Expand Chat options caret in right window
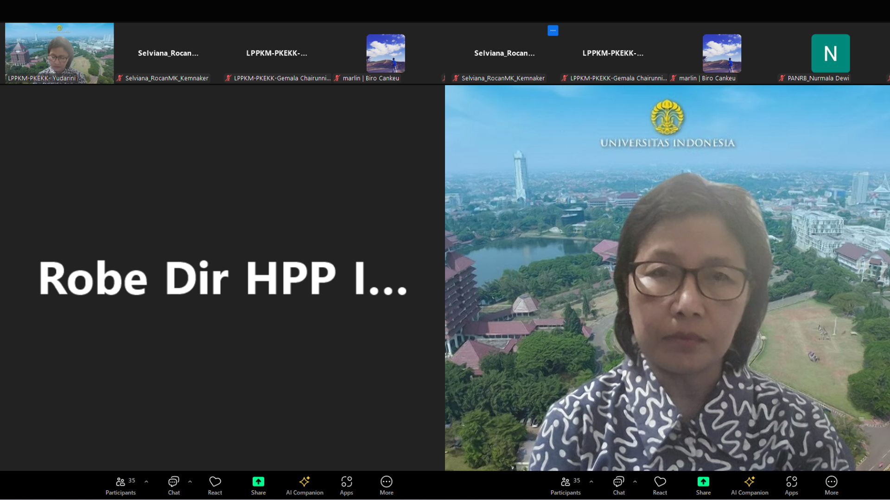 point(635,481)
